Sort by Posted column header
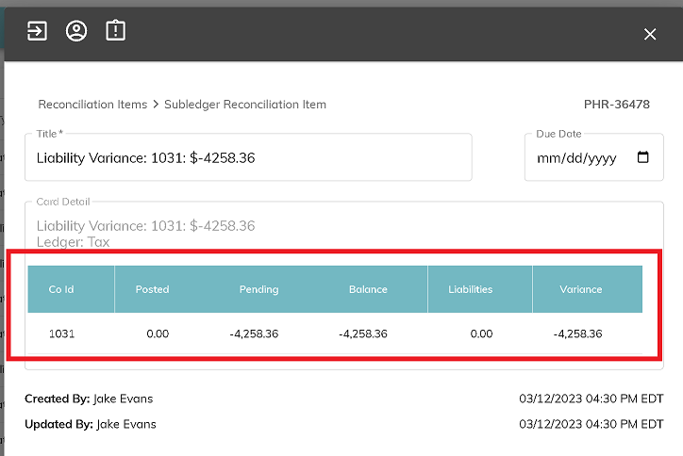Image resolution: width=683 pixels, height=456 pixels. pos(152,289)
